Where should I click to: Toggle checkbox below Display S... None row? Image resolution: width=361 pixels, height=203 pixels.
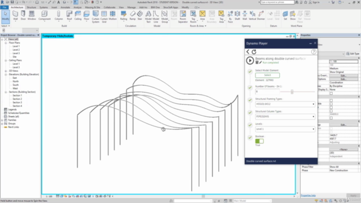(331, 93)
